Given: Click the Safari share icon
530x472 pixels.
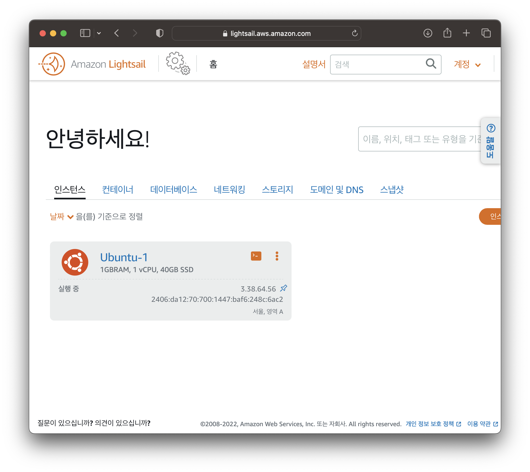Looking at the screenshot, I should click(x=447, y=33).
